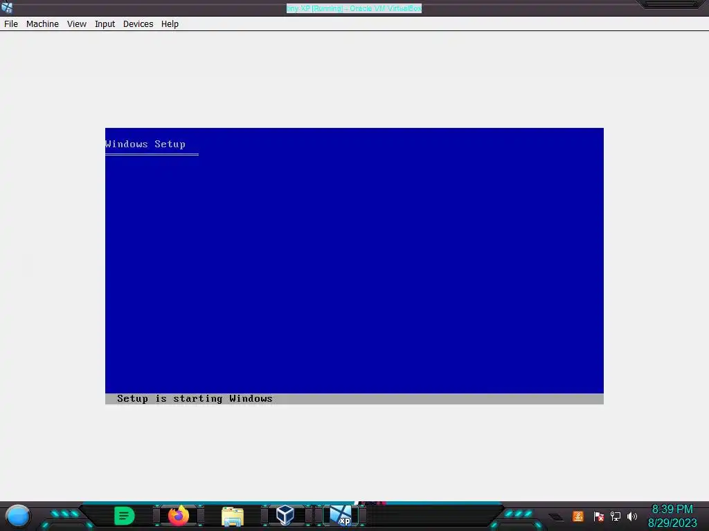This screenshot has width=709, height=531.
Task: Open File Explorer from the taskbar
Action: 233,516
